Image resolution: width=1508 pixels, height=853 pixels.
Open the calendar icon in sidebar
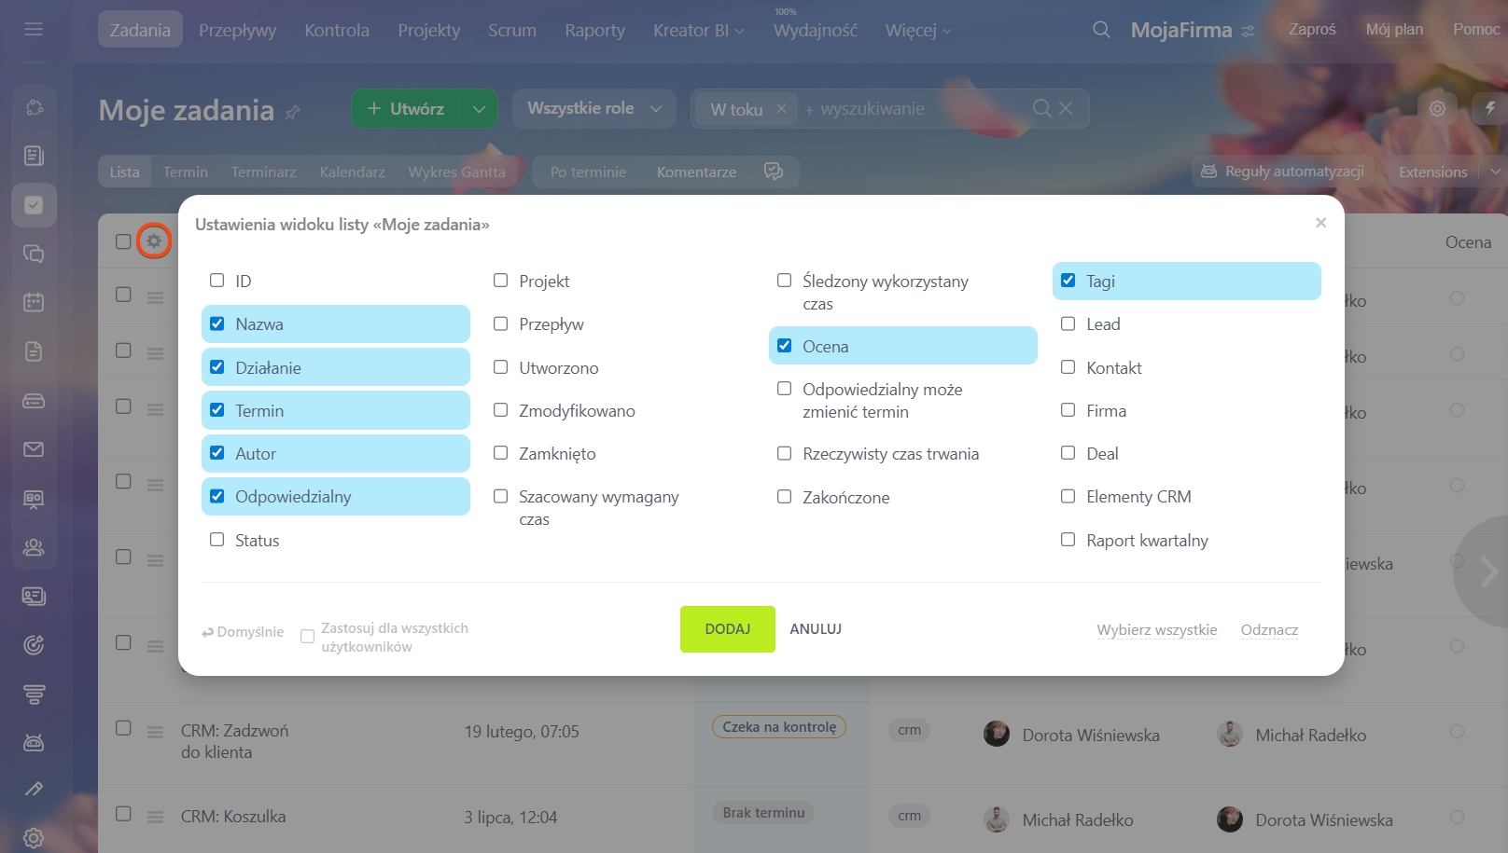click(x=34, y=302)
